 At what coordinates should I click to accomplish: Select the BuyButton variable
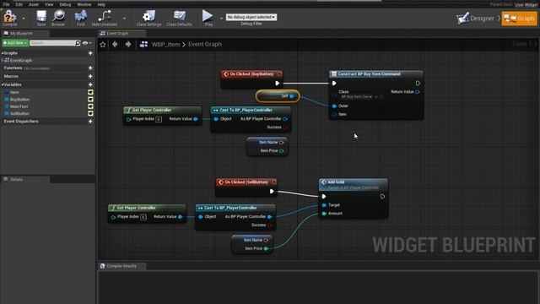coord(19,100)
